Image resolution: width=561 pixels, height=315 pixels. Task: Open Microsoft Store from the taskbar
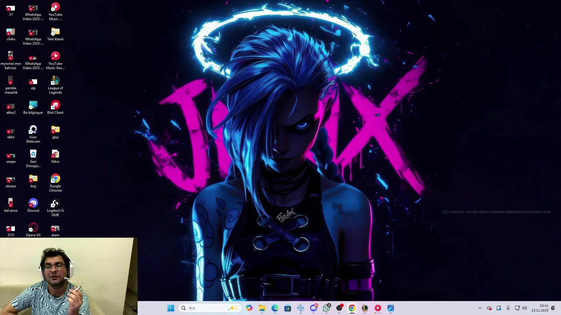click(288, 308)
